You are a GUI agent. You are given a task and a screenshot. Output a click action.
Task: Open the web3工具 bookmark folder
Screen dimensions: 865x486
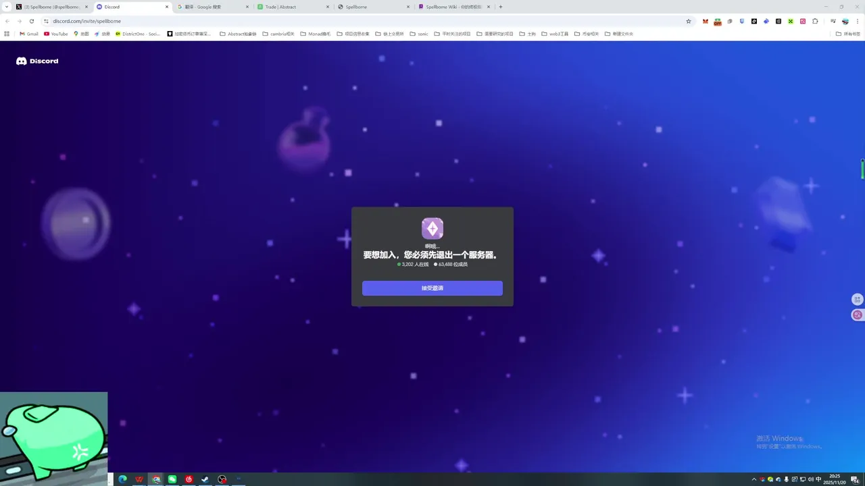point(555,34)
